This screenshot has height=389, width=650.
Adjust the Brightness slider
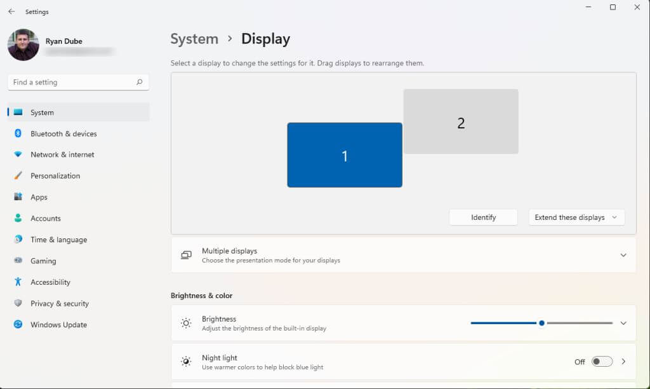tap(541, 323)
